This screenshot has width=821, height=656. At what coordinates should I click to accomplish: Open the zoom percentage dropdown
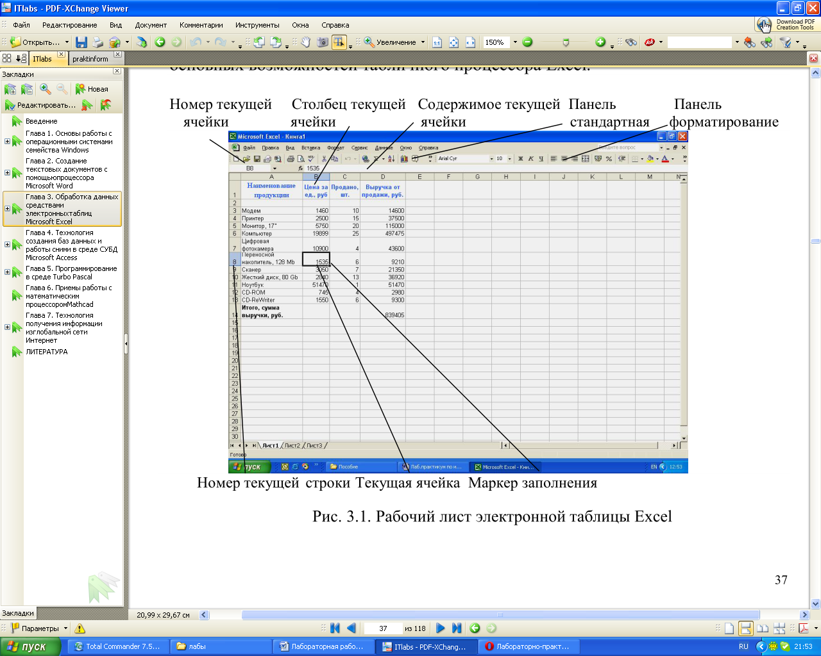pos(514,42)
